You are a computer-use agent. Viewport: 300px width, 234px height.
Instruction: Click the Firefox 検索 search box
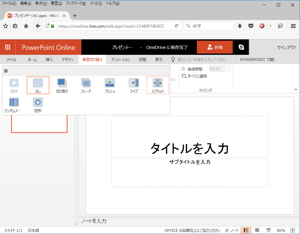[x=208, y=26]
